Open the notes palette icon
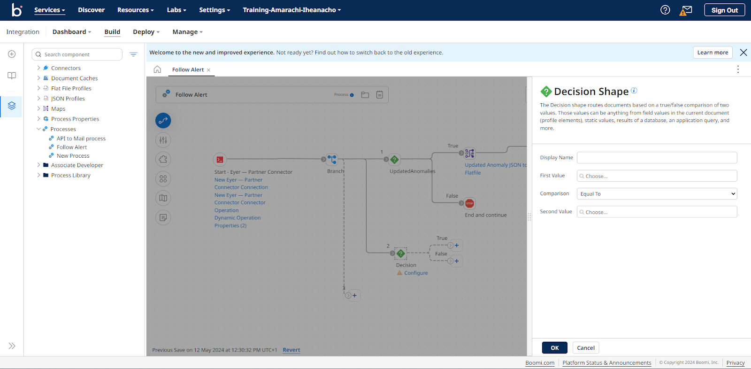 163,218
